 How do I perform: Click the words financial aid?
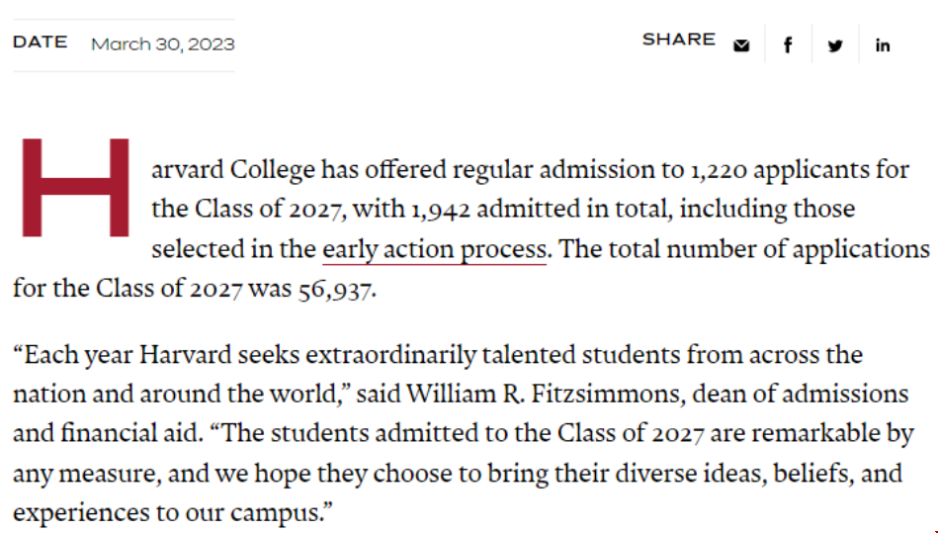tap(131, 433)
